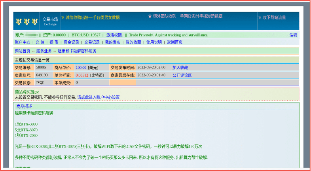The width and height of the screenshot is (311, 171).
Task: Open the 公开评论区 link
Action: (182, 75)
